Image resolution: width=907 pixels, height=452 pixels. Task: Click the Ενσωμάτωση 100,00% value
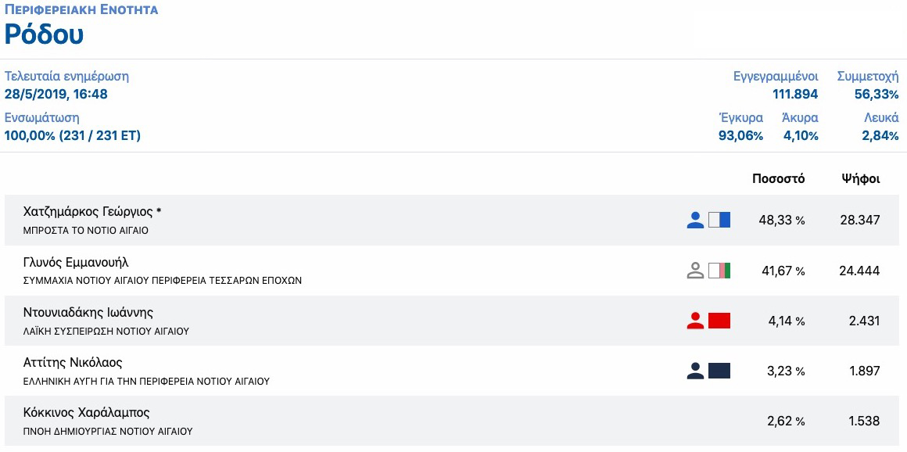[x=73, y=135]
